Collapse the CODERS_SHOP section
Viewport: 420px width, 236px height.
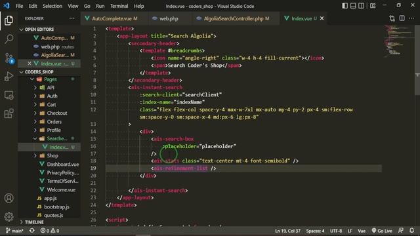point(22,72)
